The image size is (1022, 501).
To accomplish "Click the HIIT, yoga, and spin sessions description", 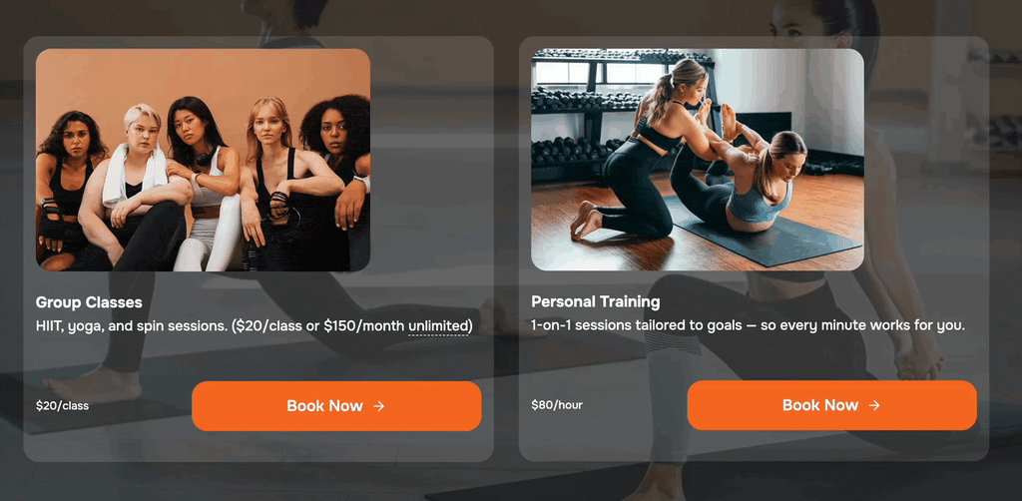I will point(255,325).
